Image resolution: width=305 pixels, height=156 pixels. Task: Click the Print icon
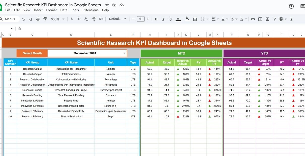38,19
